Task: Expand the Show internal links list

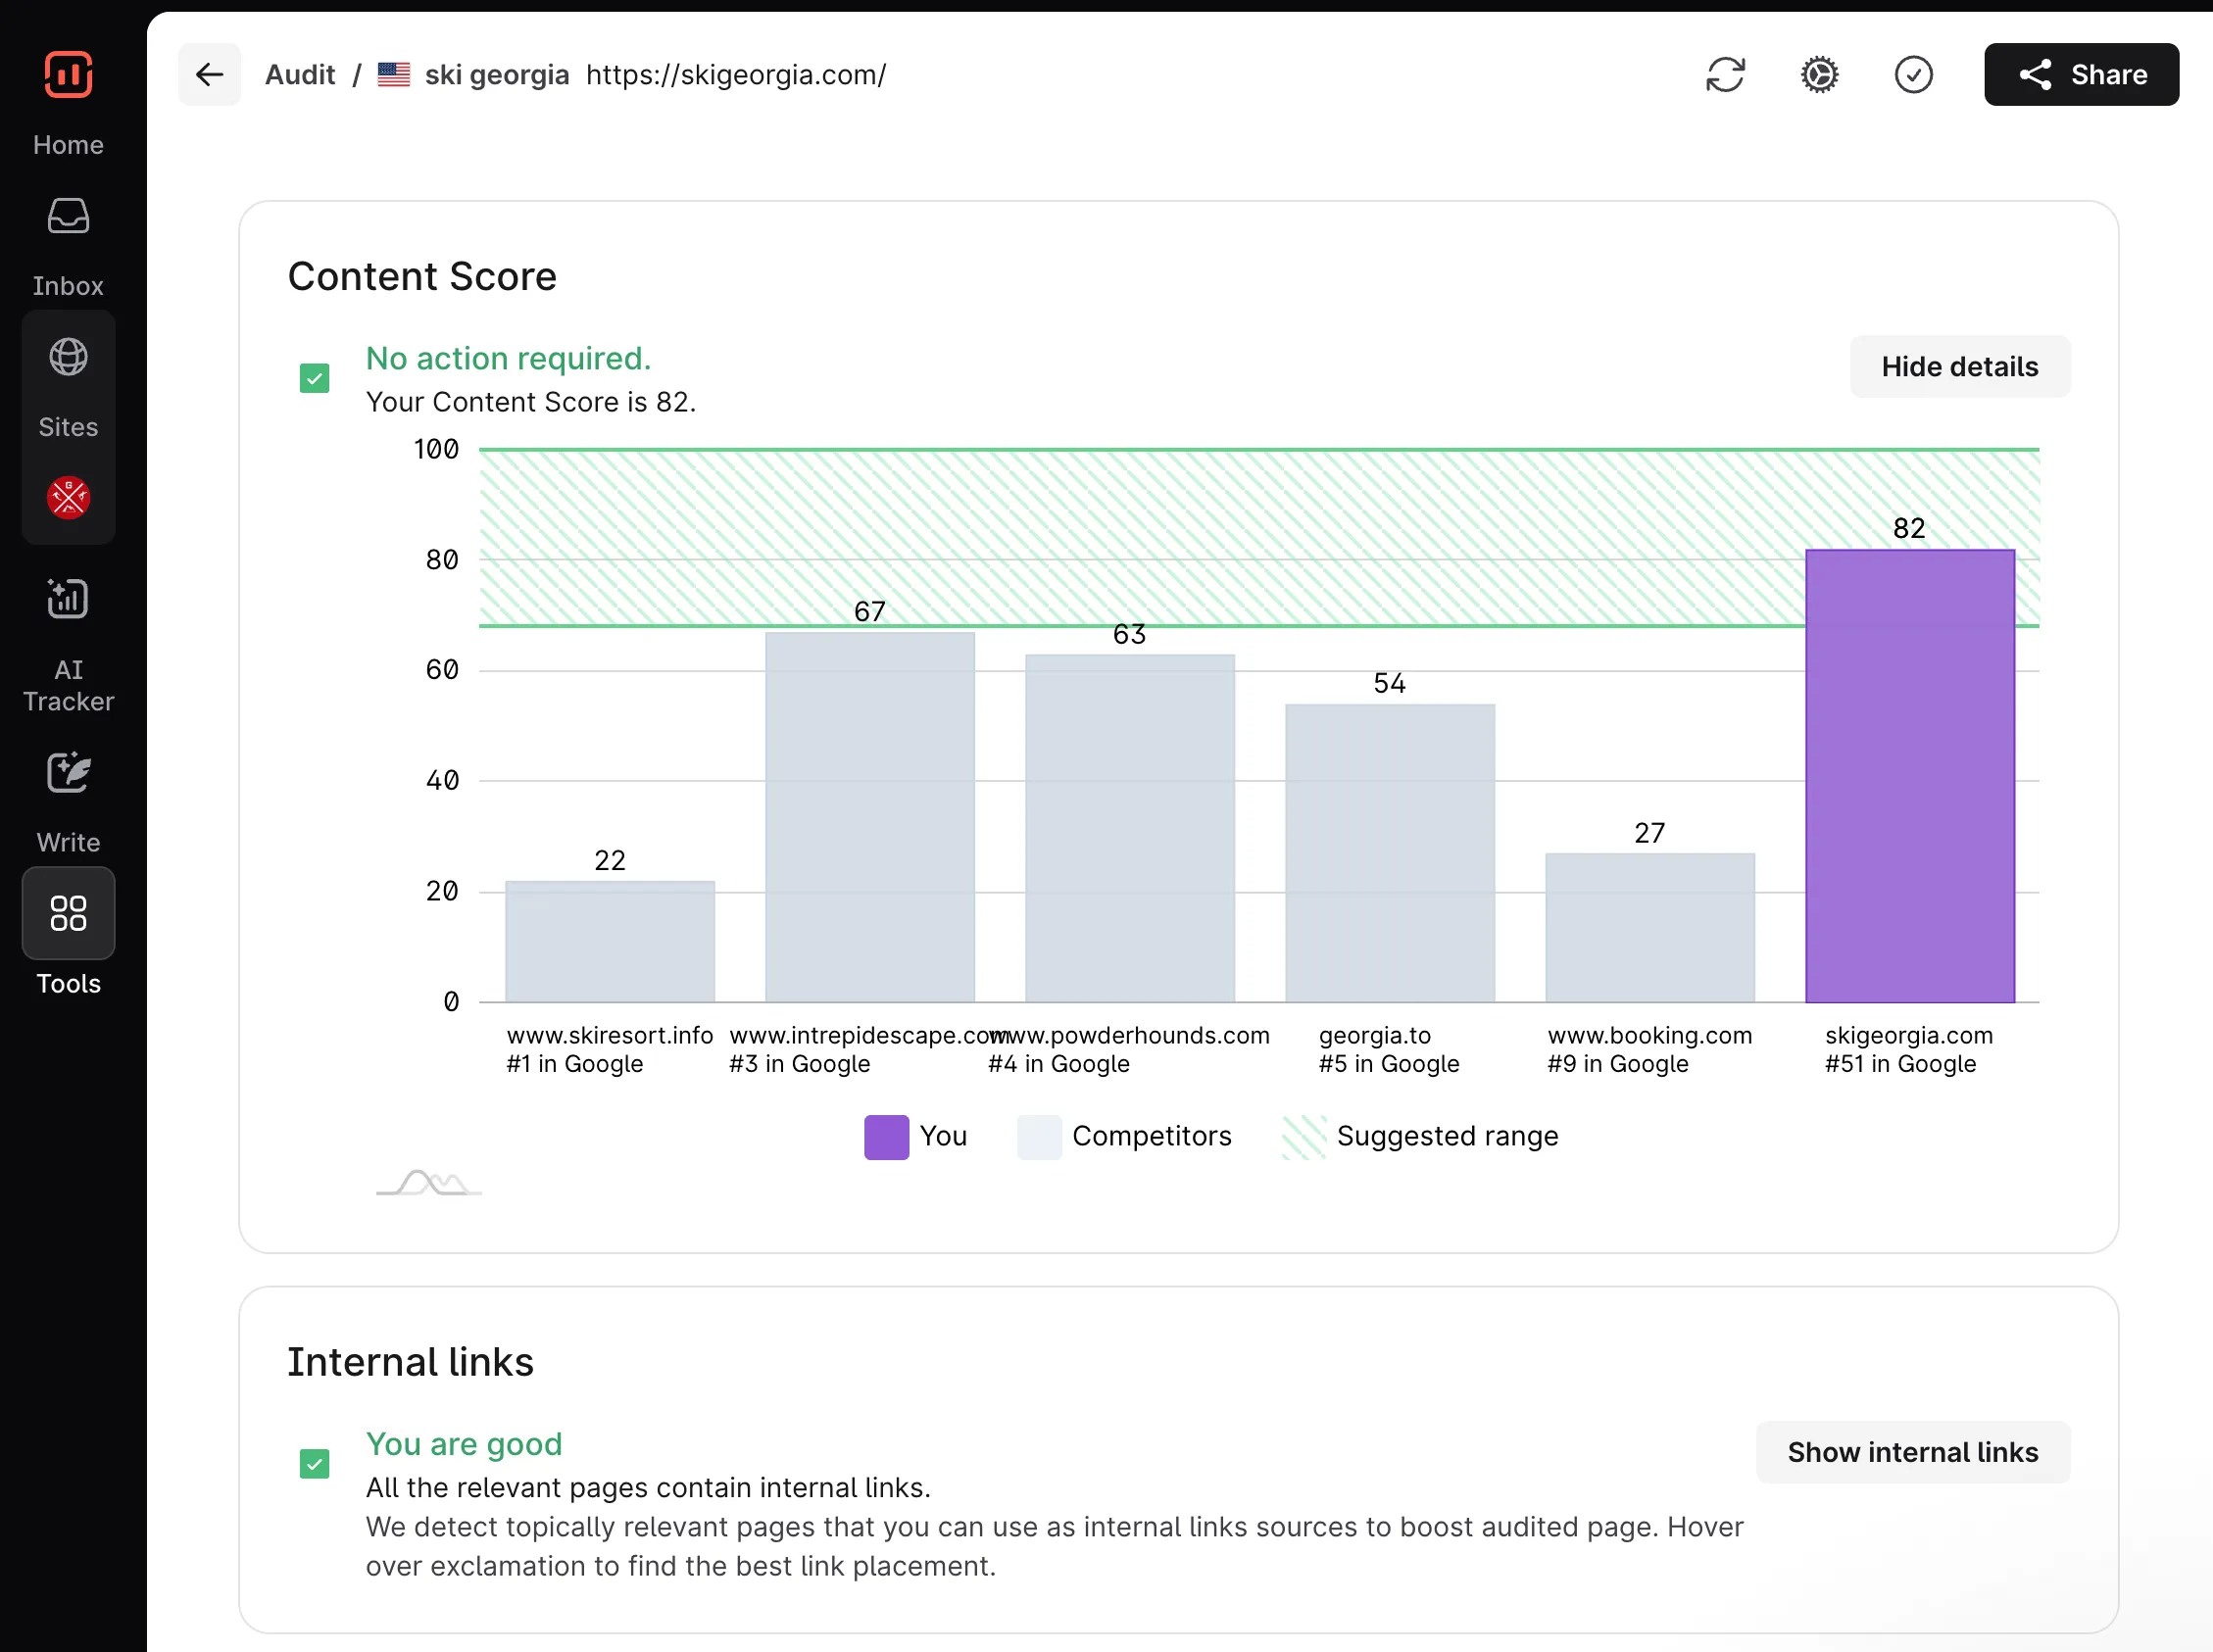Action: (1912, 1452)
